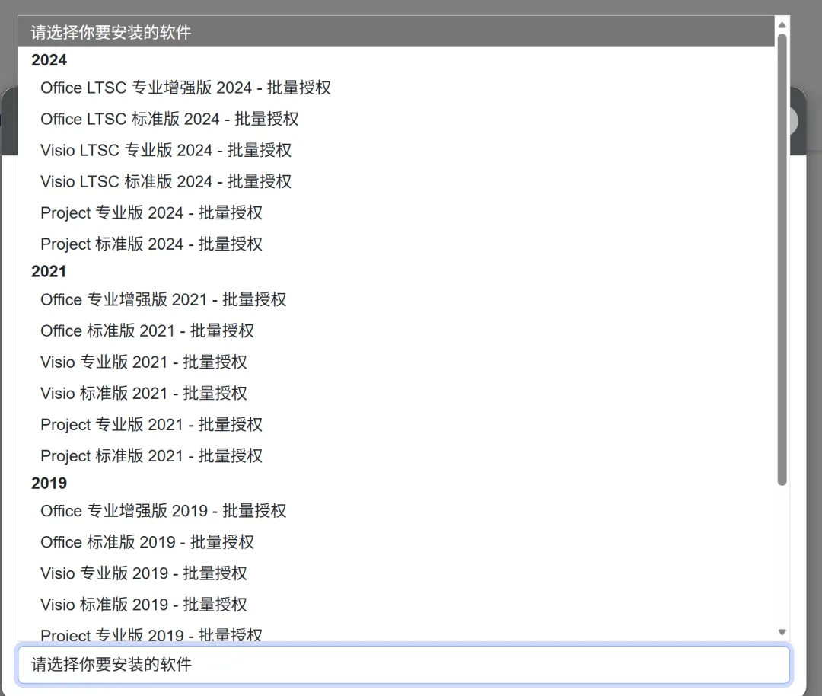
Task: Click the scrollbar down arrow of the list
Action: (x=782, y=632)
